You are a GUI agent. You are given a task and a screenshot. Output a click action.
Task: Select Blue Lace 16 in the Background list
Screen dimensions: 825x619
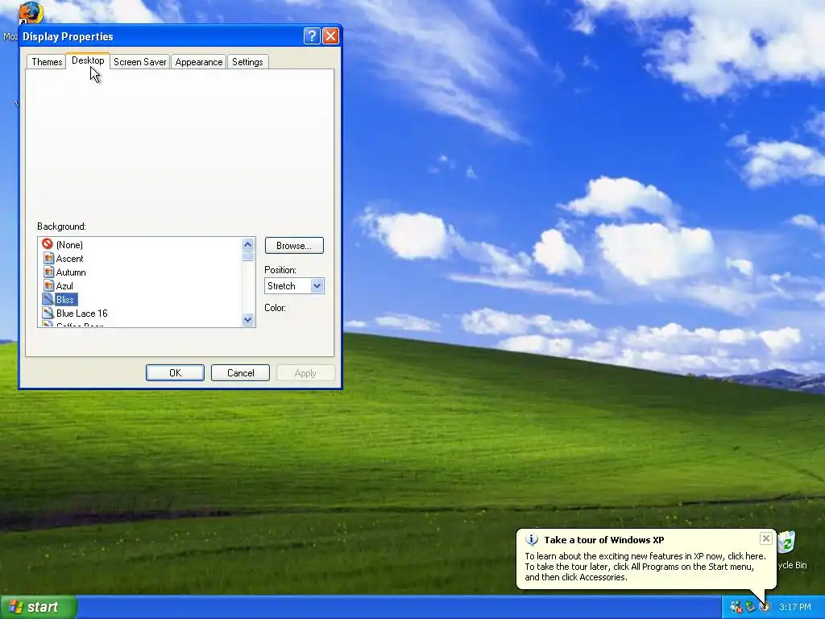[x=81, y=314]
